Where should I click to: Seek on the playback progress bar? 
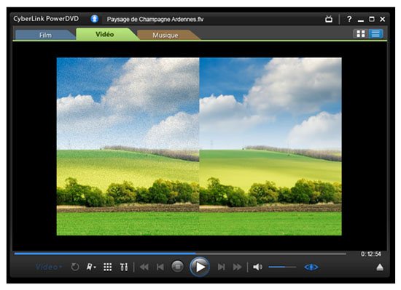[x=180, y=254]
